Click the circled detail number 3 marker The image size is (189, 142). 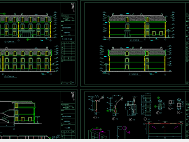coord(131,120)
